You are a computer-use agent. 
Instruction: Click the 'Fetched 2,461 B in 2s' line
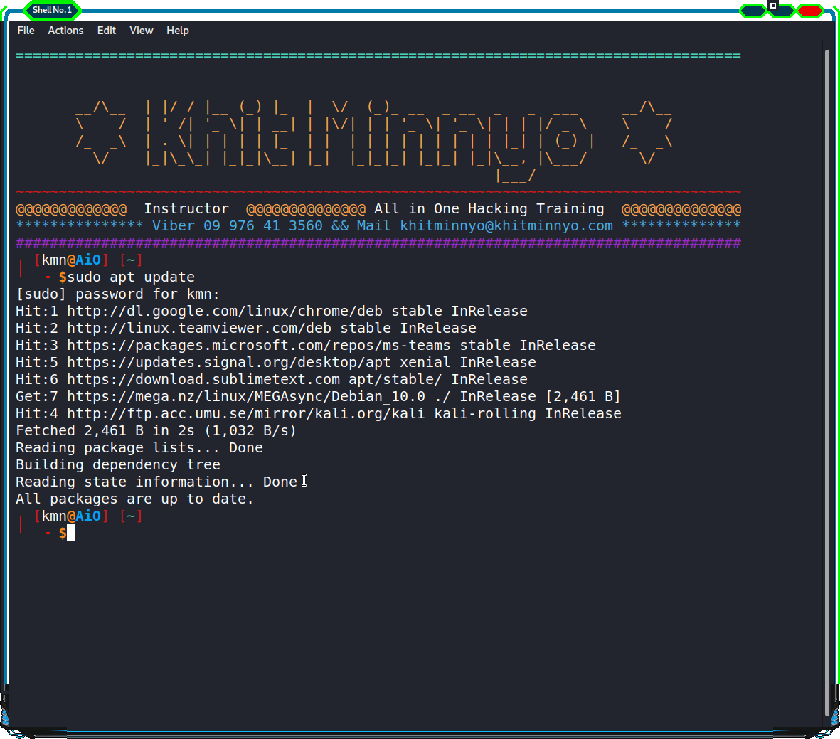pos(156,431)
